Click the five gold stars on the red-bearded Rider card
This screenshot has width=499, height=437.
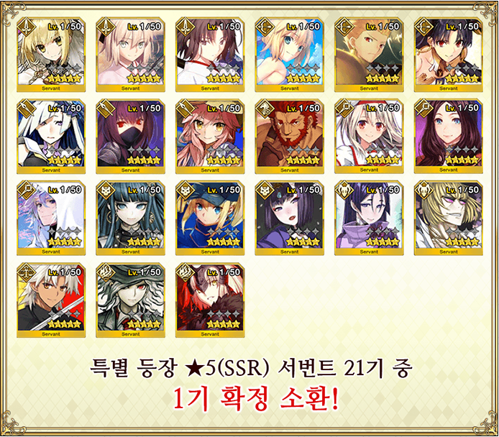coord(303,160)
